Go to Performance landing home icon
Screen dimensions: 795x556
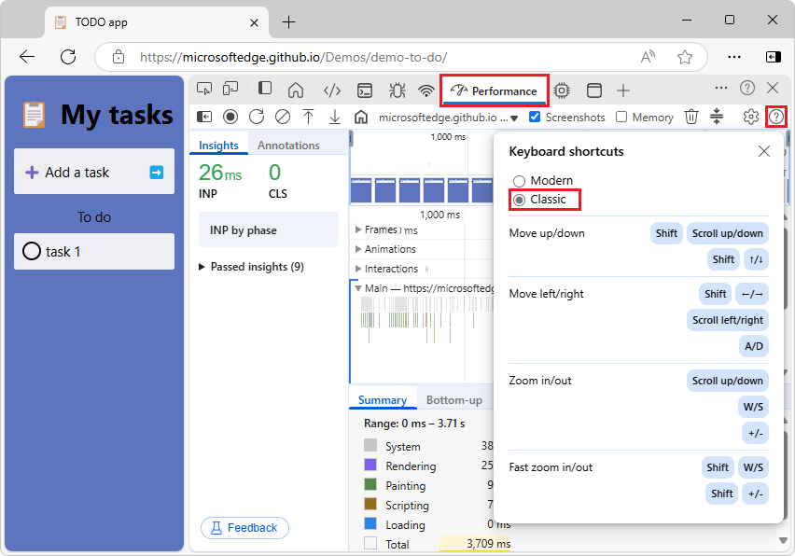(x=360, y=118)
